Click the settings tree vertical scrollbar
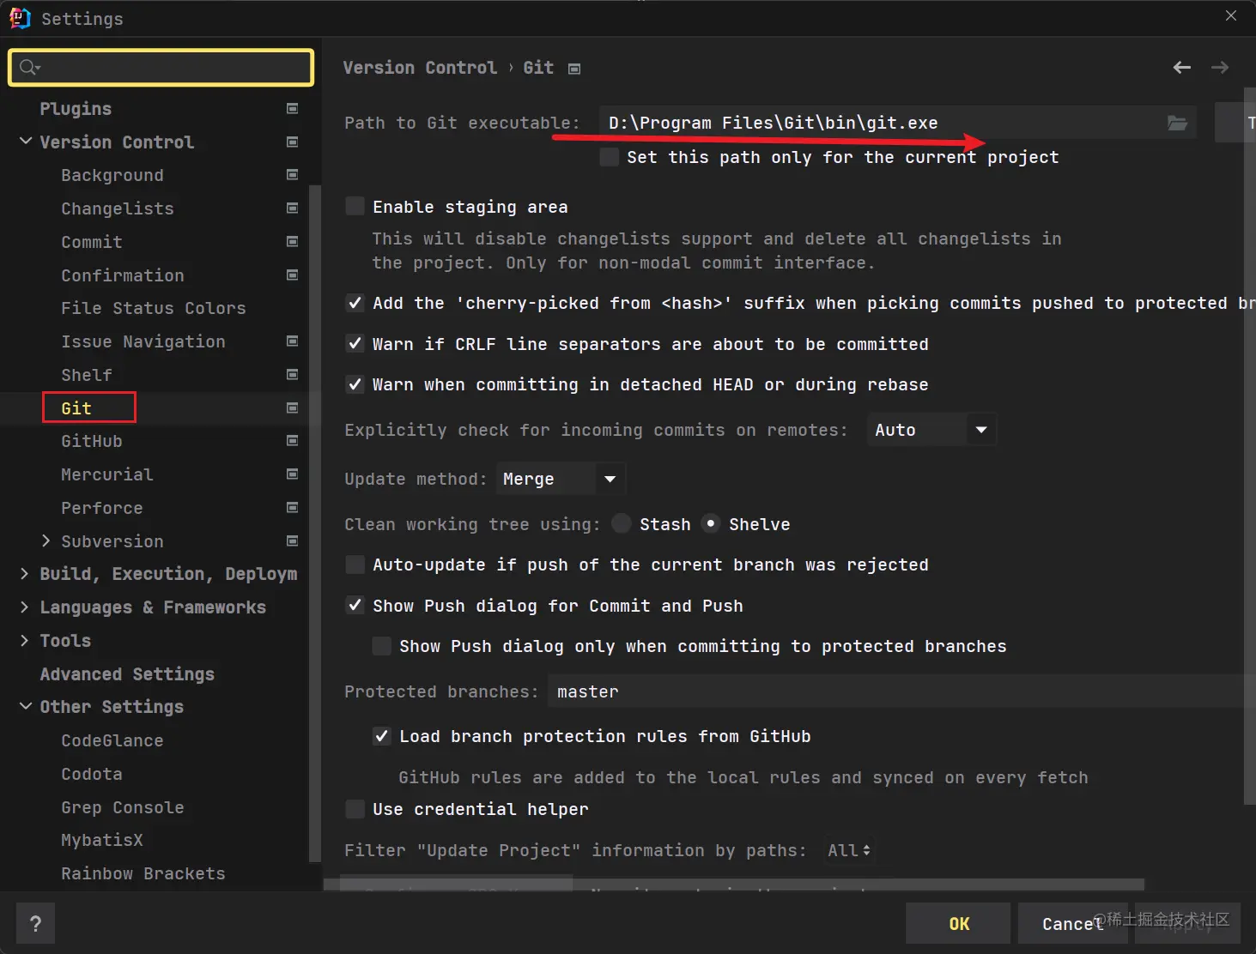 pos(314,523)
